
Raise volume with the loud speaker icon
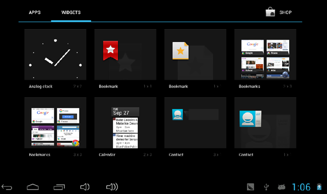[112, 187]
